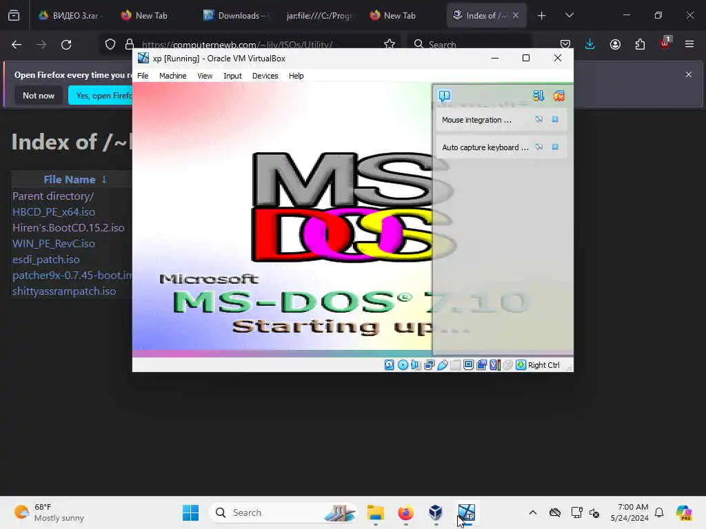Viewport: 706px width, 529px height.
Task: Open the WIN_PE_RevC.iso link
Action: point(54,243)
